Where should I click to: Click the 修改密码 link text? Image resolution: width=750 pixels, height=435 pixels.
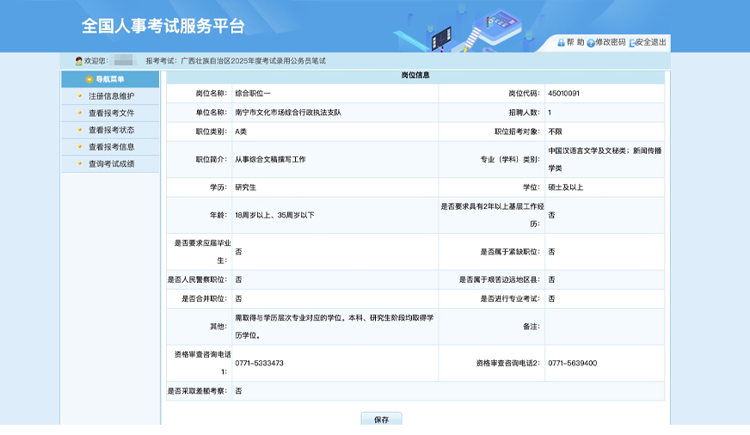[x=611, y=42]
